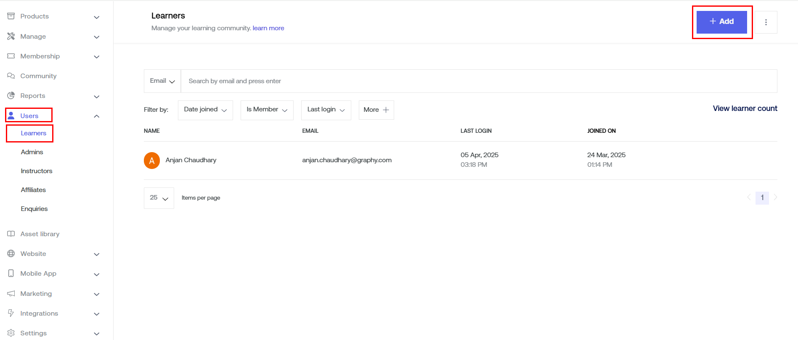Add more filters with More button

click(x=376, y=110)
